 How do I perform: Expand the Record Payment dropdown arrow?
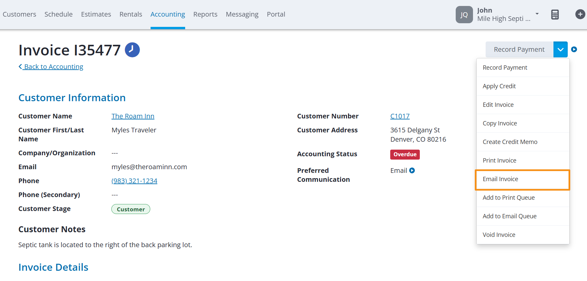click(x=560, y=49)
